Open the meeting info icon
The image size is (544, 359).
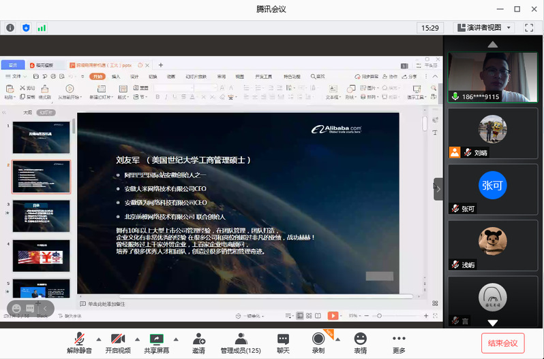click(10, 28)
